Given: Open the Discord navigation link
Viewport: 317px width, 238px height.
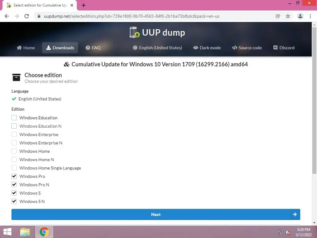Looking at the screenshot, I should point(284,48).
